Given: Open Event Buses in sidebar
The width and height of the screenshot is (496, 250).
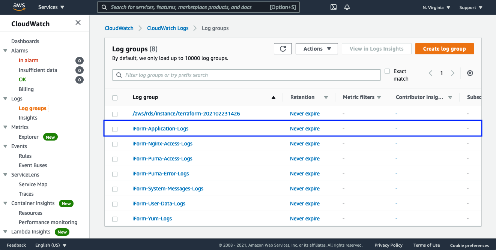Looking at the screenshot, I should [33, 165].
